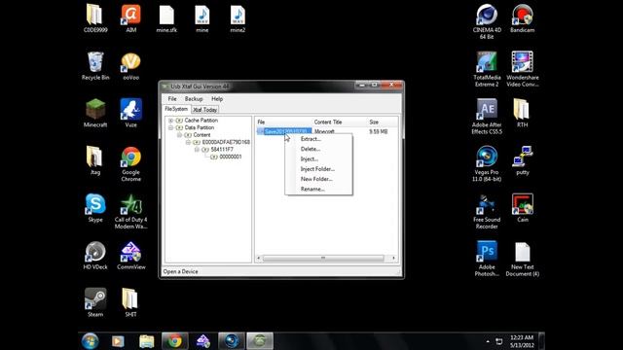Viewport: 623px width, 350px height.
Task: Open the Cain desktop shortcut
Action: [522, 208]
